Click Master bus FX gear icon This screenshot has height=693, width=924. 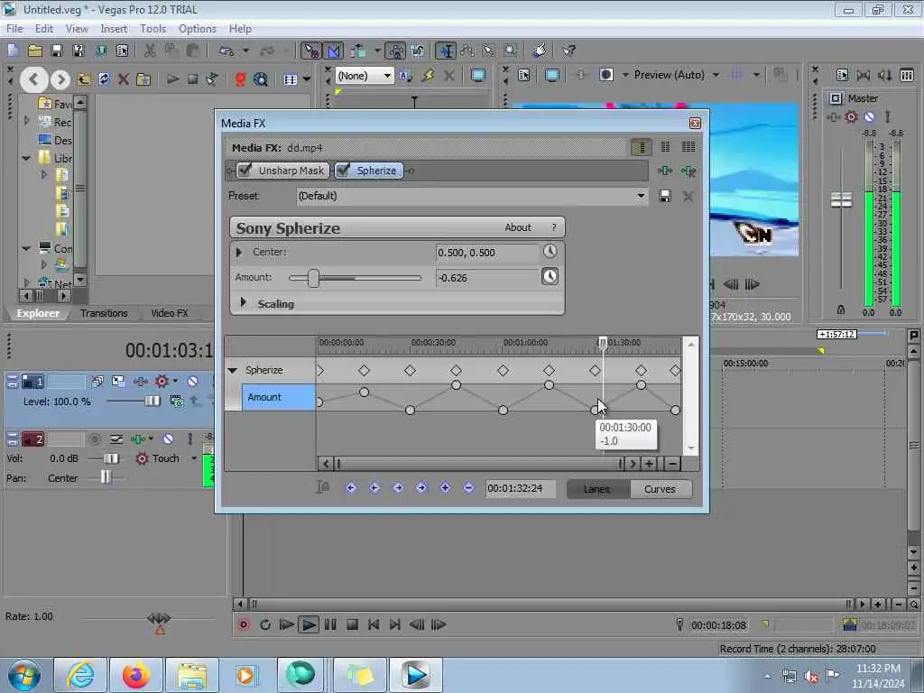(x=851, y=116)
